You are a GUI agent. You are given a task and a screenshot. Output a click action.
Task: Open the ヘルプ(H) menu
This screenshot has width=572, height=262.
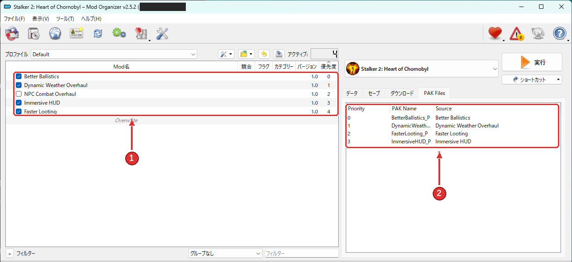[x=91, y=19]
